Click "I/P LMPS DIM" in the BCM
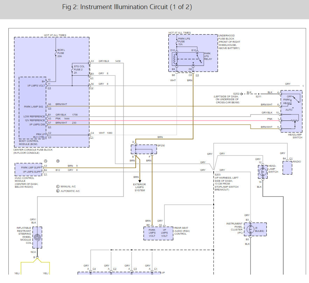The width and height of the screenshot is (309, 283). click(37, 124)
